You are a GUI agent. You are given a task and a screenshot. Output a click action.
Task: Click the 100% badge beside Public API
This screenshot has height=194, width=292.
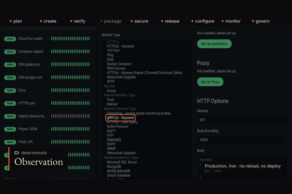pyautogui.click(x=10, y=142)
